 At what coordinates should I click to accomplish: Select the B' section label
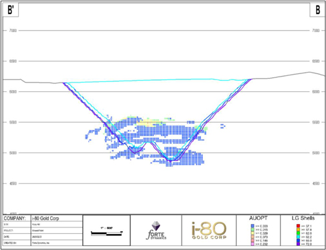point(11,10)
